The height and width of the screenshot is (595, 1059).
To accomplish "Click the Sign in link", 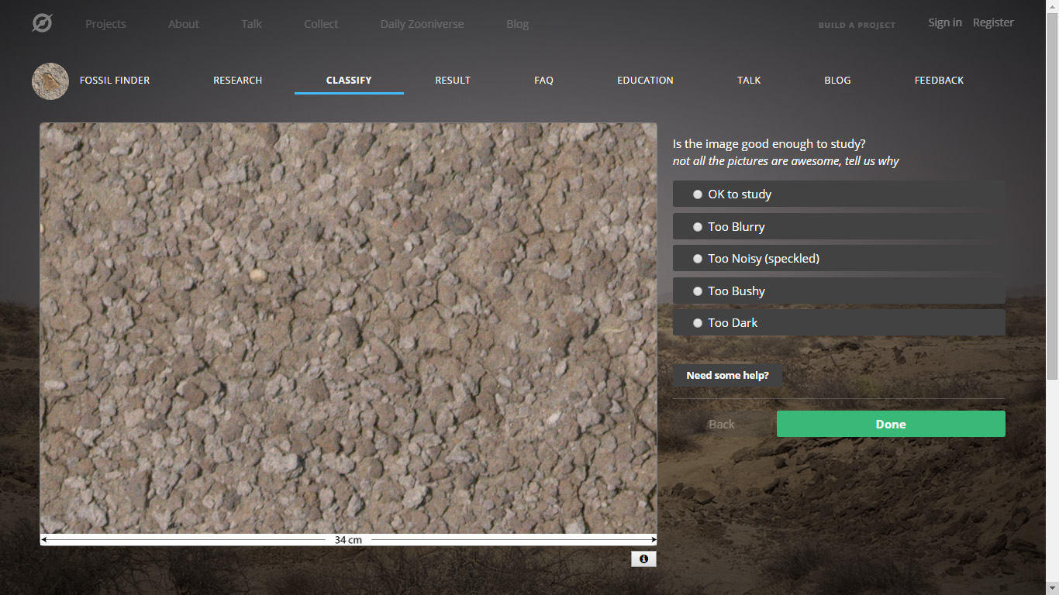I will tap(945, 22).
